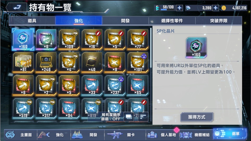Switch to the 道具 tab
The height and width of the screenshot is (141, 251).
(32, 21)
